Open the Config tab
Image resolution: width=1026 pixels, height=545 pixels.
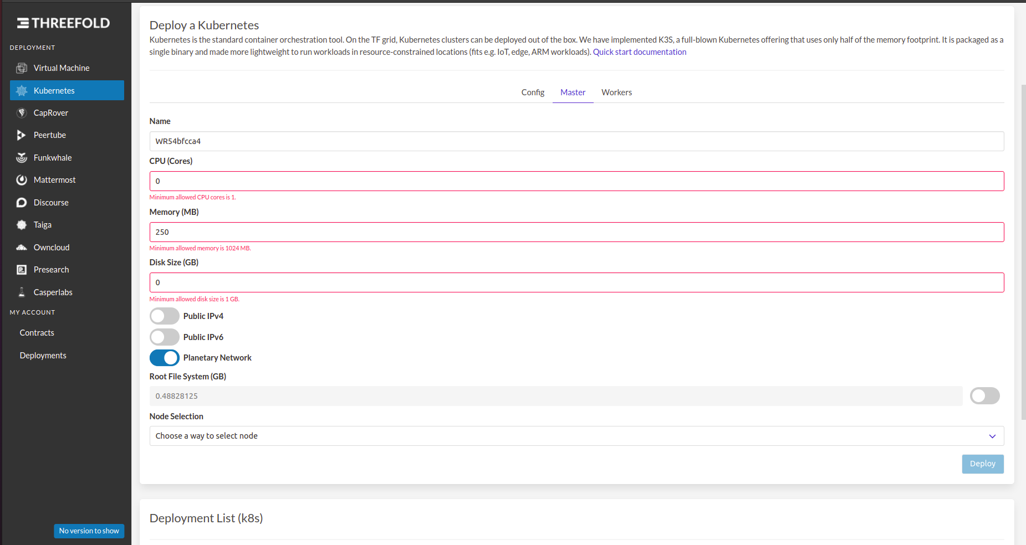pos(532,92)
